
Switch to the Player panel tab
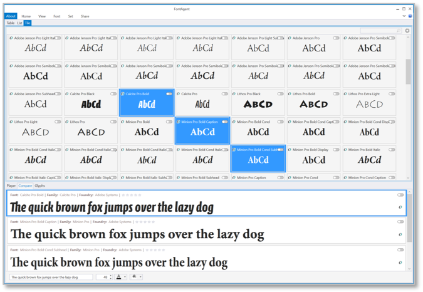(11, 185)
